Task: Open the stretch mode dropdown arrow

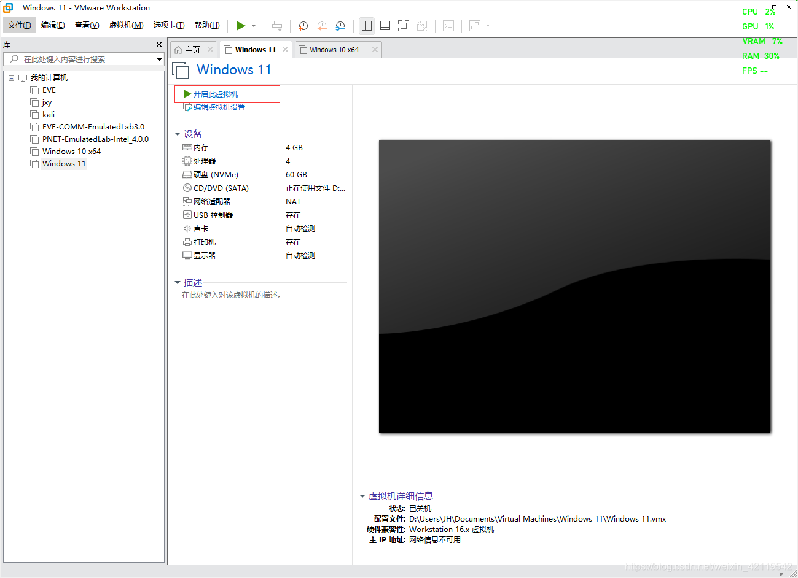Action: (x=488, y=26)
